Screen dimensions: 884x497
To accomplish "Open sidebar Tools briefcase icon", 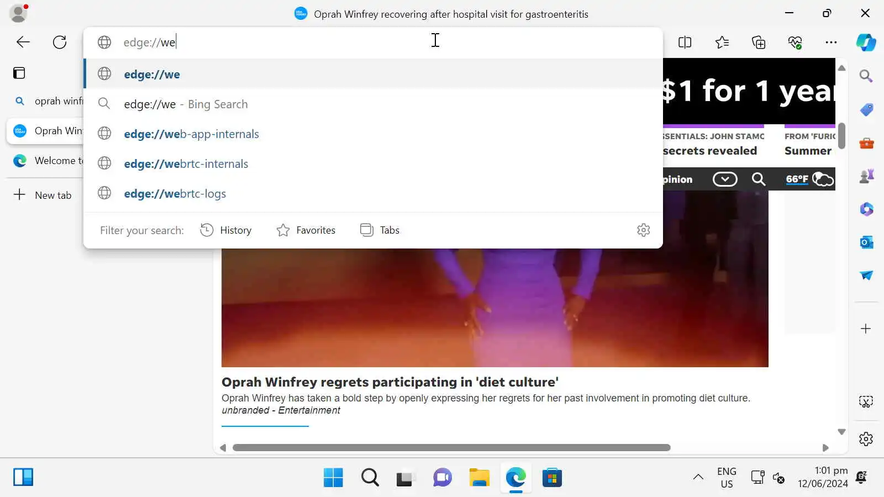I will pos(866,144).
